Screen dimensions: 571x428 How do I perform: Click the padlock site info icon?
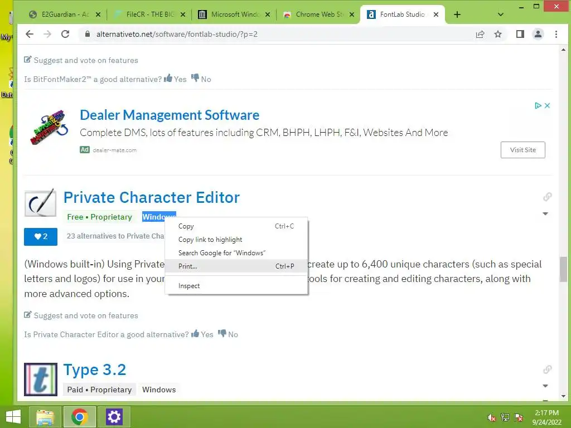(87, 34)
